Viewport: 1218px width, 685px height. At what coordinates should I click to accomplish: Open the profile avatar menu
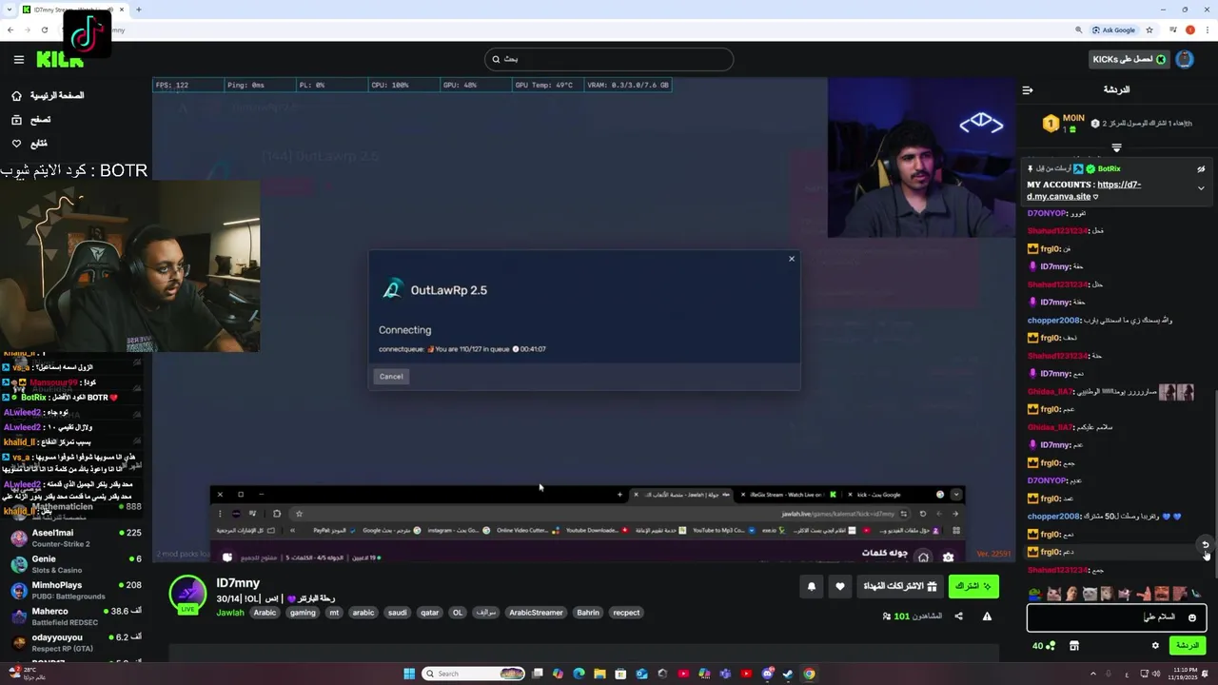tap(1185, 59)
